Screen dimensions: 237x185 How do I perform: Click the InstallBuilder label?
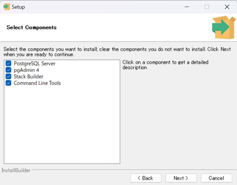16,170
